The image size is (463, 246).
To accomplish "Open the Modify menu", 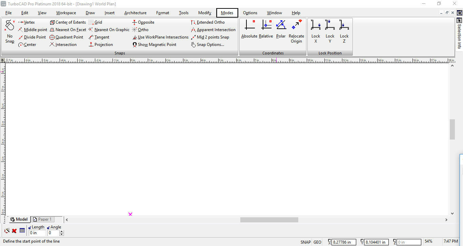I will tap(205, 13).
